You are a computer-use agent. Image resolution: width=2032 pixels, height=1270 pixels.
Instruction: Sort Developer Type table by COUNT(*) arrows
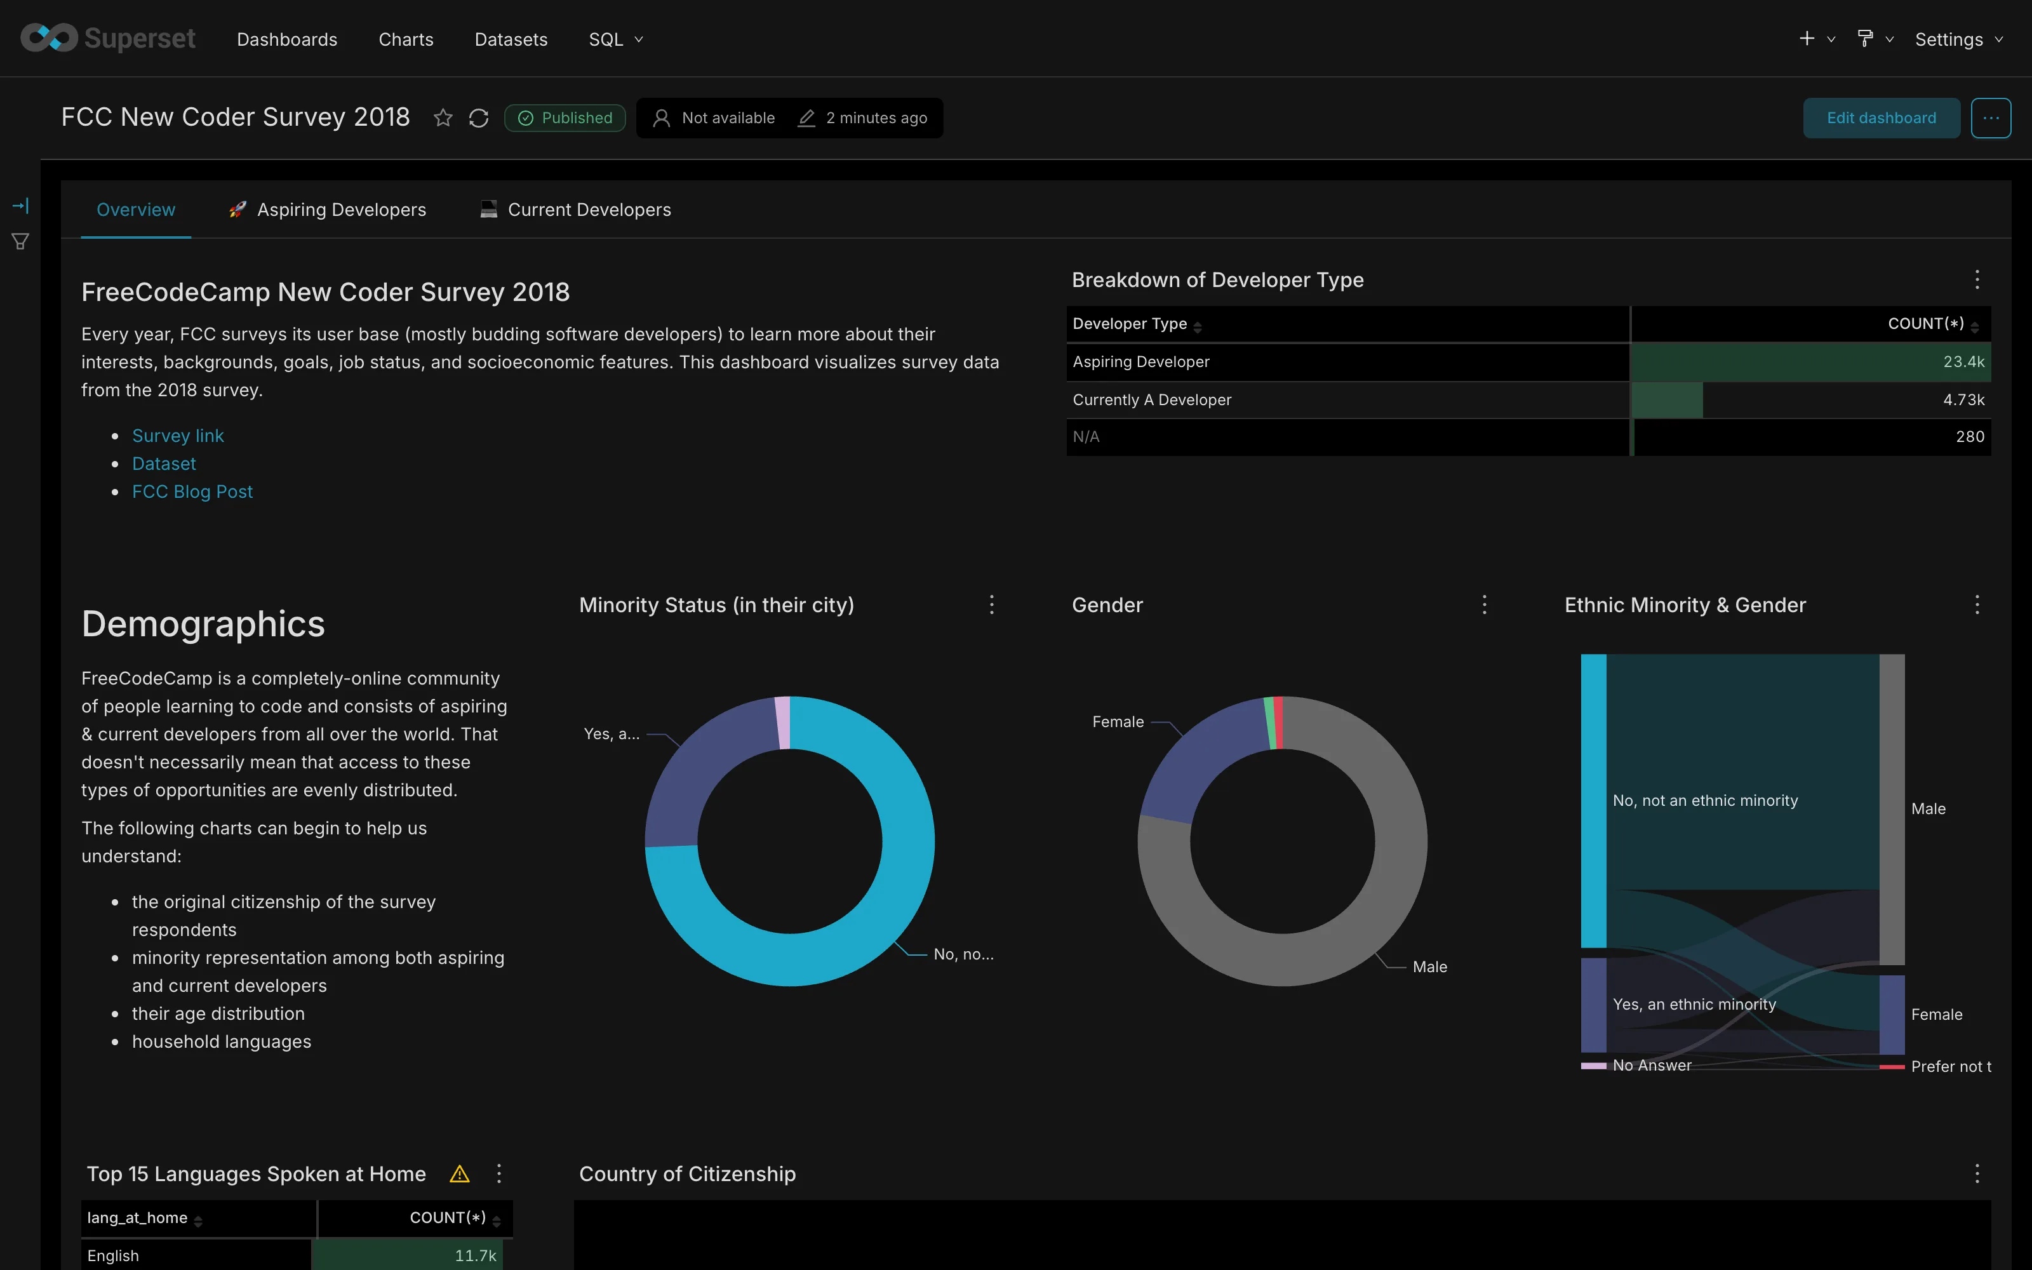point(1975,327)
